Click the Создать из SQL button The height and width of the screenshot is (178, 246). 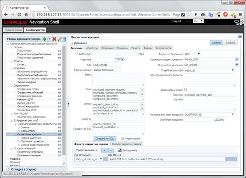coord(105,139)
